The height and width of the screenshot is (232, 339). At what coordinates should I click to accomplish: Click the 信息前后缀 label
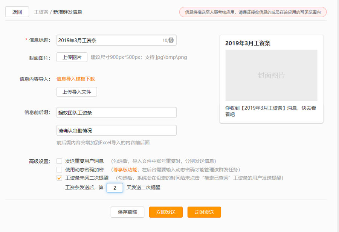[37, 113]
